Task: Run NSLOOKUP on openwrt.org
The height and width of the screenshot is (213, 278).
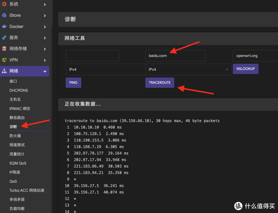Action: point(246,69)
